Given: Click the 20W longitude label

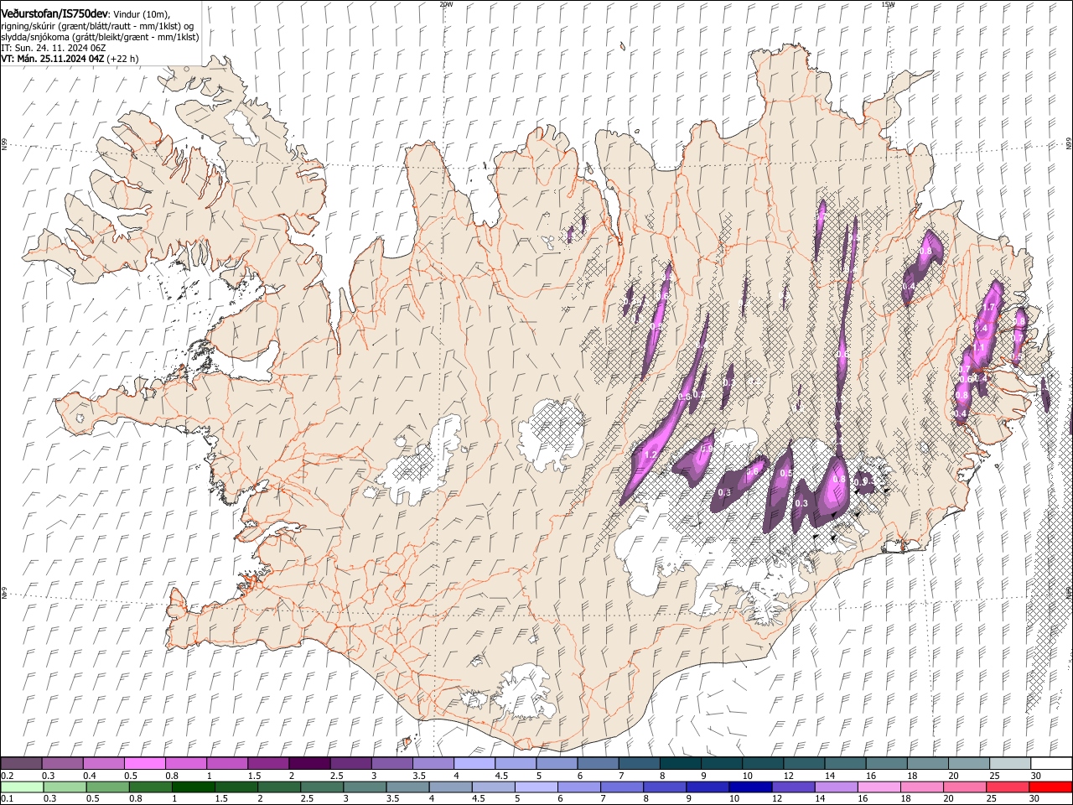Looking at the screenshot, I should pos(446,4).
